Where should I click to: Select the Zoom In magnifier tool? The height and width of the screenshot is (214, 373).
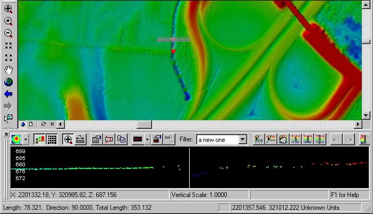(9, 21)
